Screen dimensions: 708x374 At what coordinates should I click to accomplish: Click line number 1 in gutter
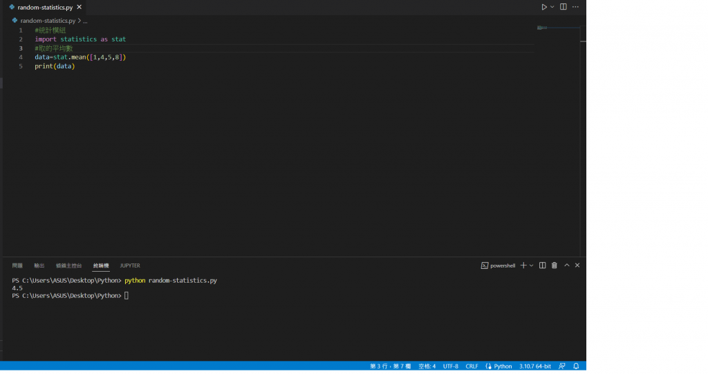click(21, 30)
